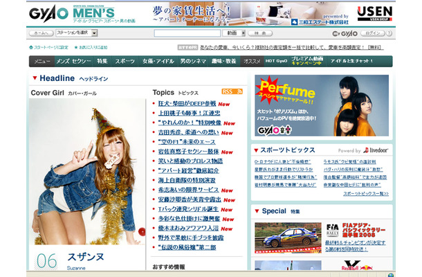
Task: Open topic 上田桃子も師事！江連忠
Action: pos(189,113)
